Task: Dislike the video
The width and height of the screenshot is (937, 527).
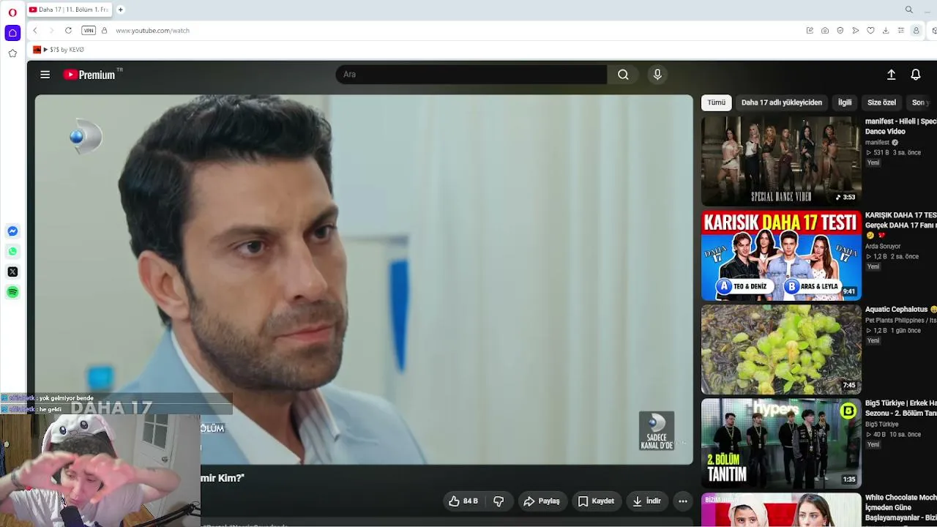Action: coord(499,501)
